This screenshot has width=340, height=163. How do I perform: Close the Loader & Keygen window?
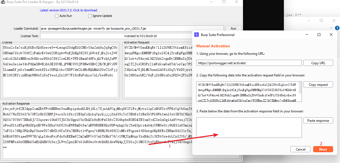point(237,2)
